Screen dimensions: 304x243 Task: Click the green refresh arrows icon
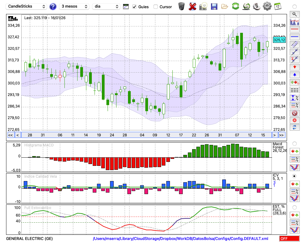[x=235, y=6]
